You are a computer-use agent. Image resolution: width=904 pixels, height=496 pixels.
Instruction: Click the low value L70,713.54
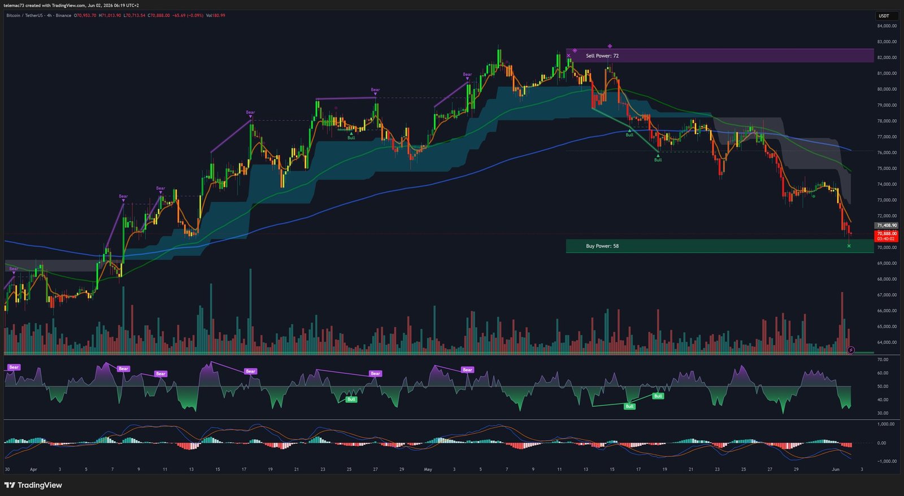point(134,15)
